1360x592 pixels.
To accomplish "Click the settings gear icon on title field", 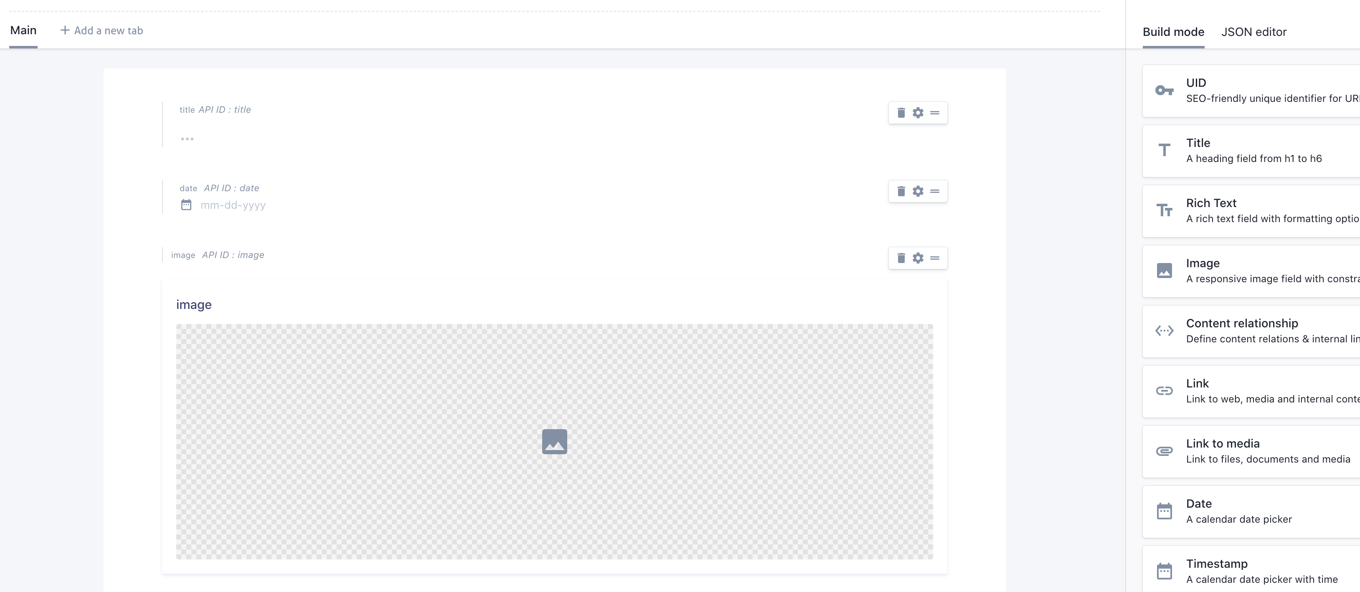I will click(918, 113).
